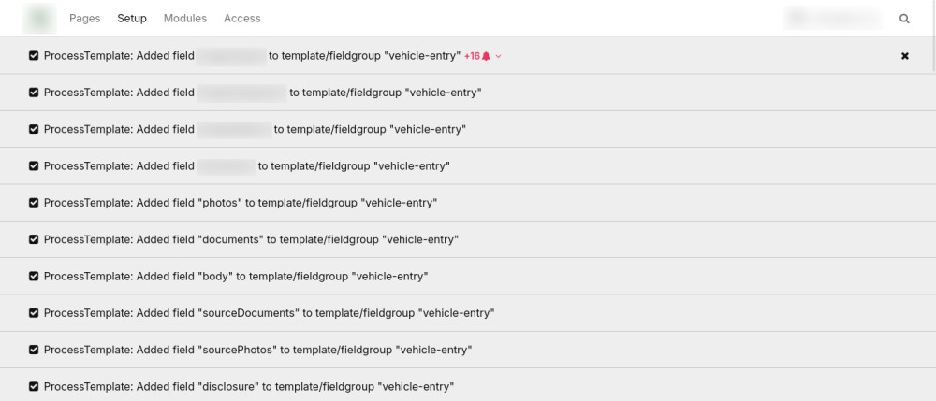Select the Setup menu item
Screen dimensions: 936x401
coord(132,18)
